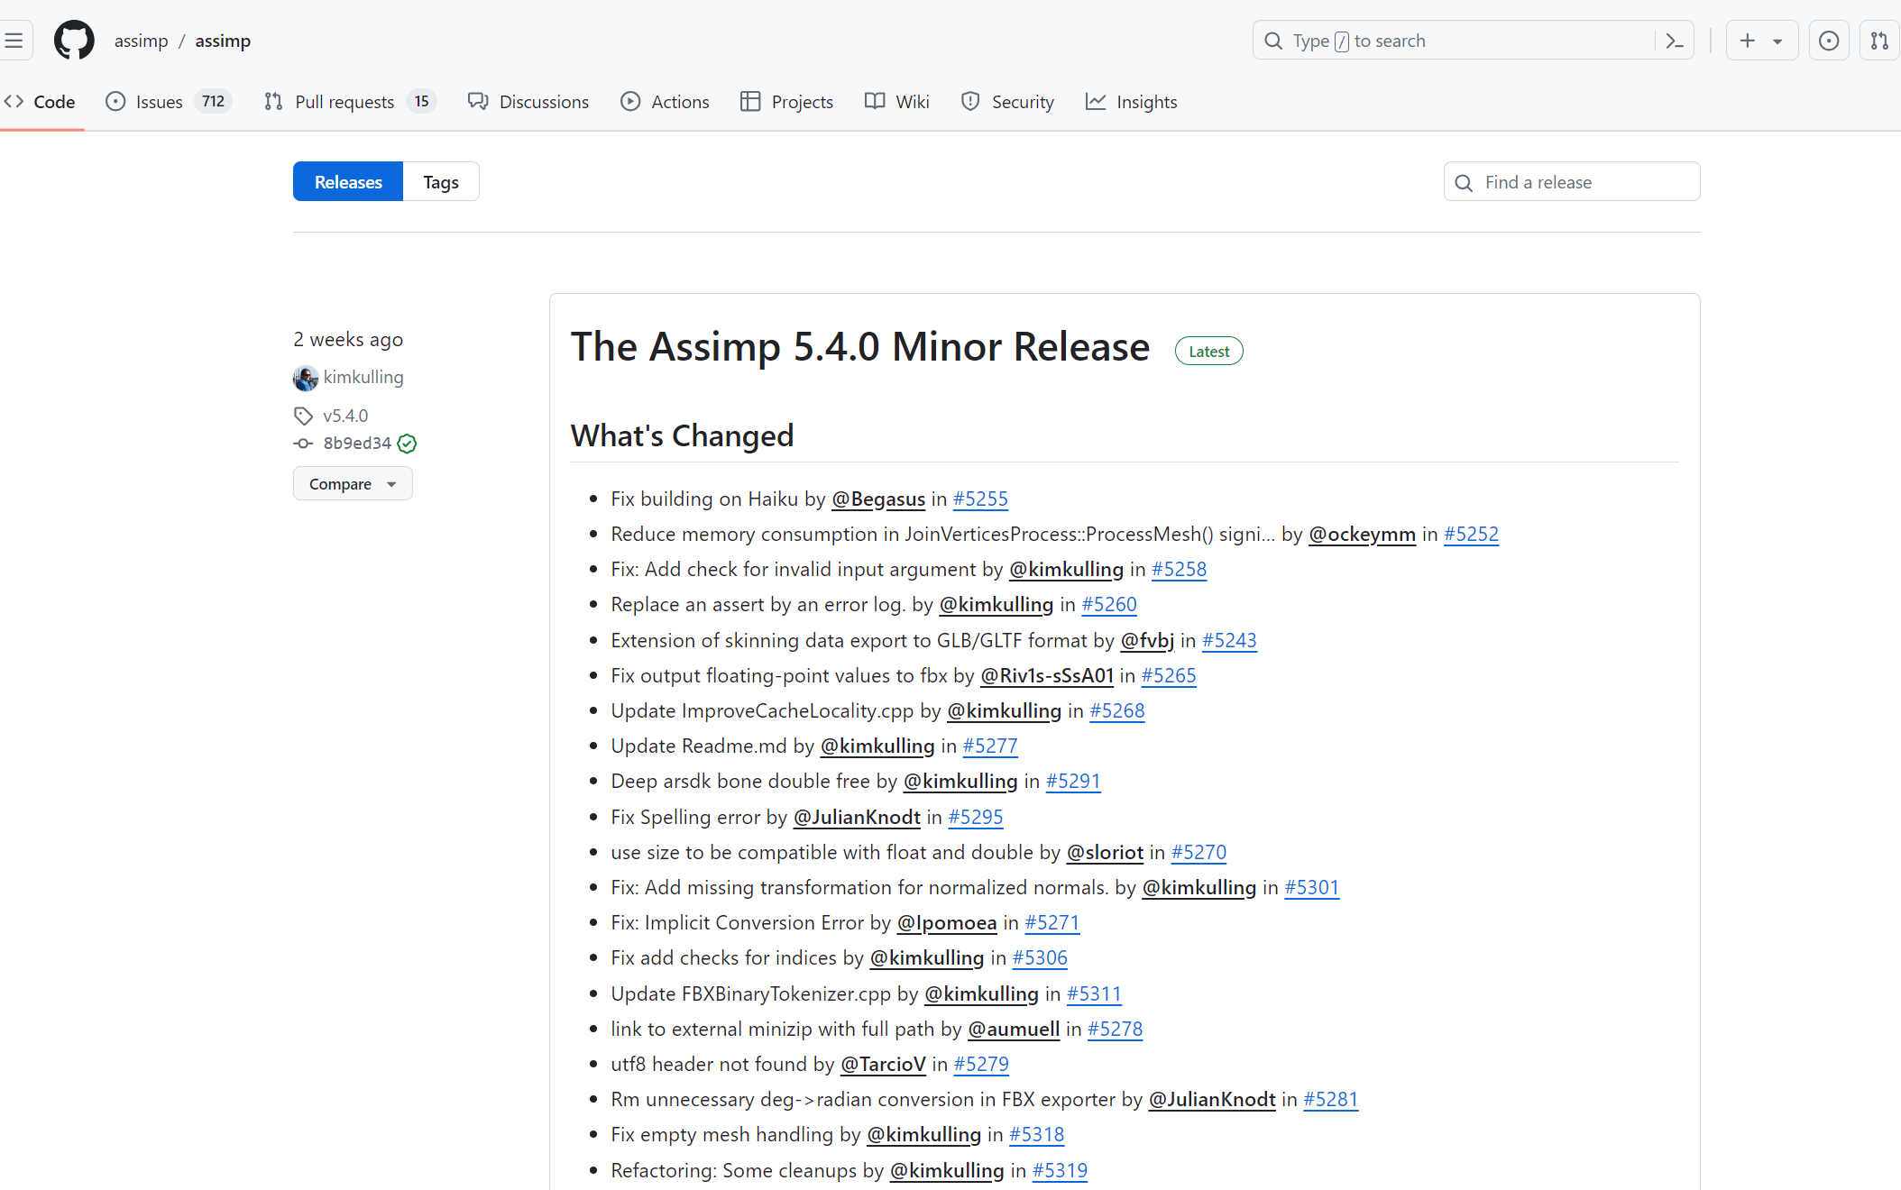Open pull request #5279

(x=981, y=1064)
